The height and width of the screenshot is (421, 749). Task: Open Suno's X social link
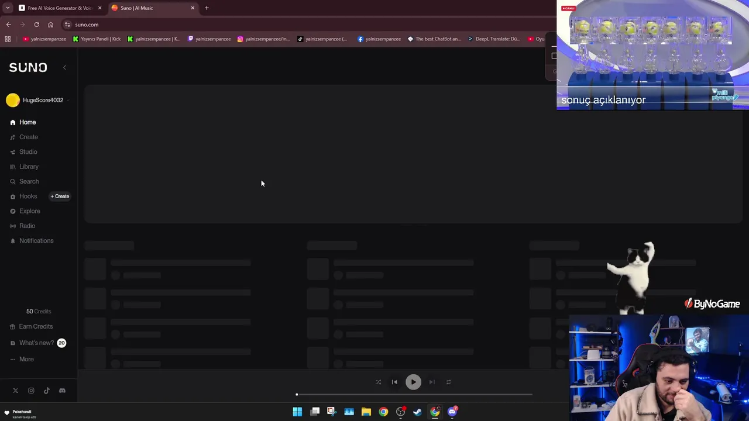(16, 391)
